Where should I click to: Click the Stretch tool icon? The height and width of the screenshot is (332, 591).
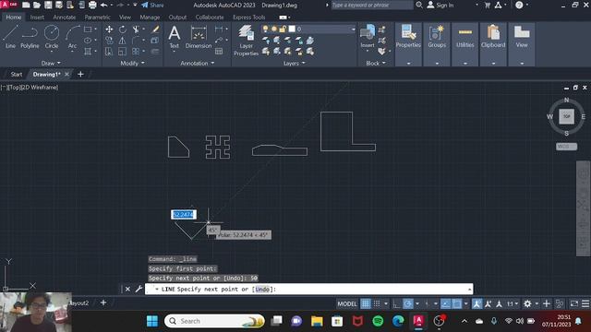109,52
